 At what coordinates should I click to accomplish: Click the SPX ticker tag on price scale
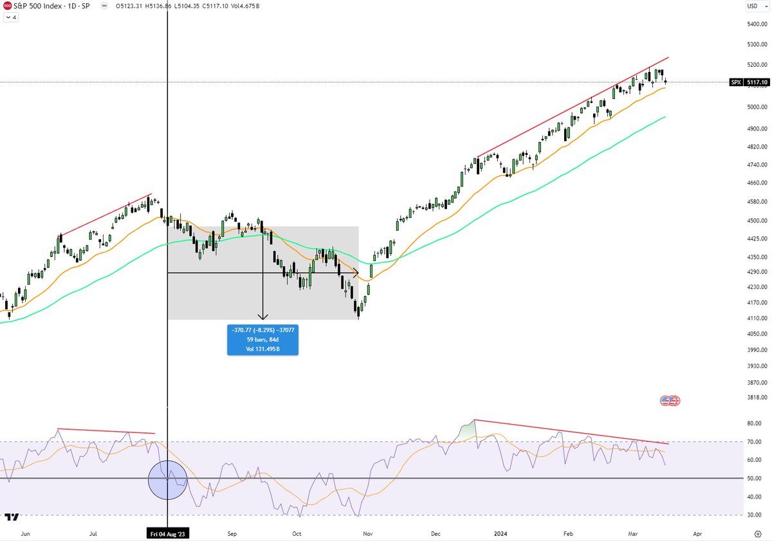[736, 82]
